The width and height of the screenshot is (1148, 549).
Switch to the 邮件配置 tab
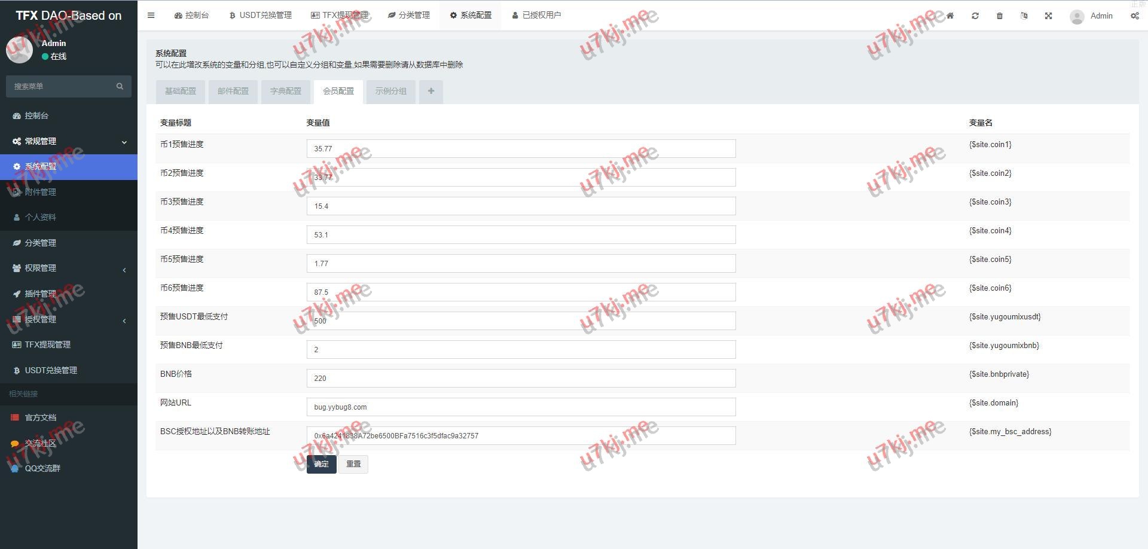tap(233, 91)
